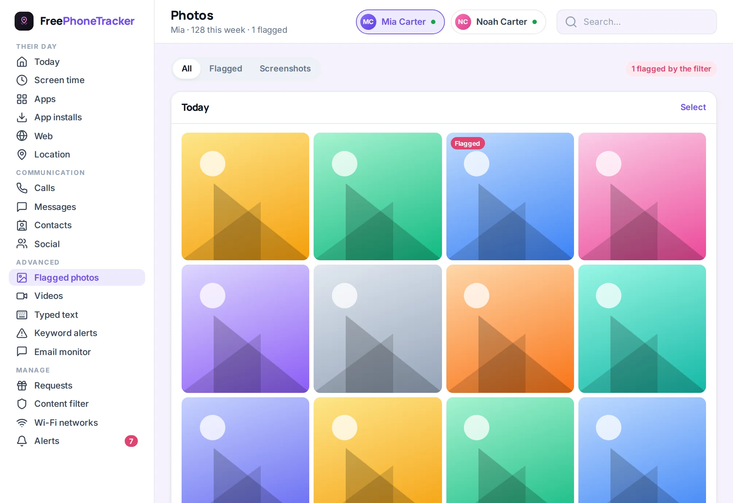Switch to Noah Carter's profile

pyautogui.click(x=498, y=22)
